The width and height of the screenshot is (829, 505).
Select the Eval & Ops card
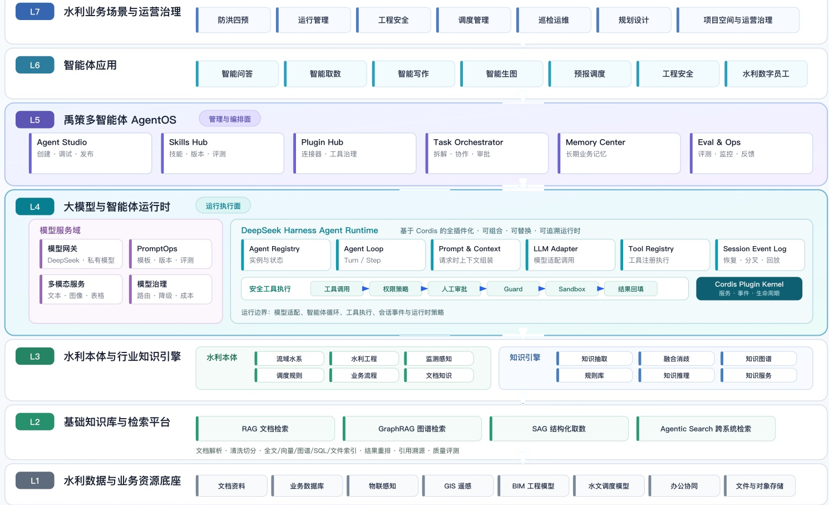(752, 153)
